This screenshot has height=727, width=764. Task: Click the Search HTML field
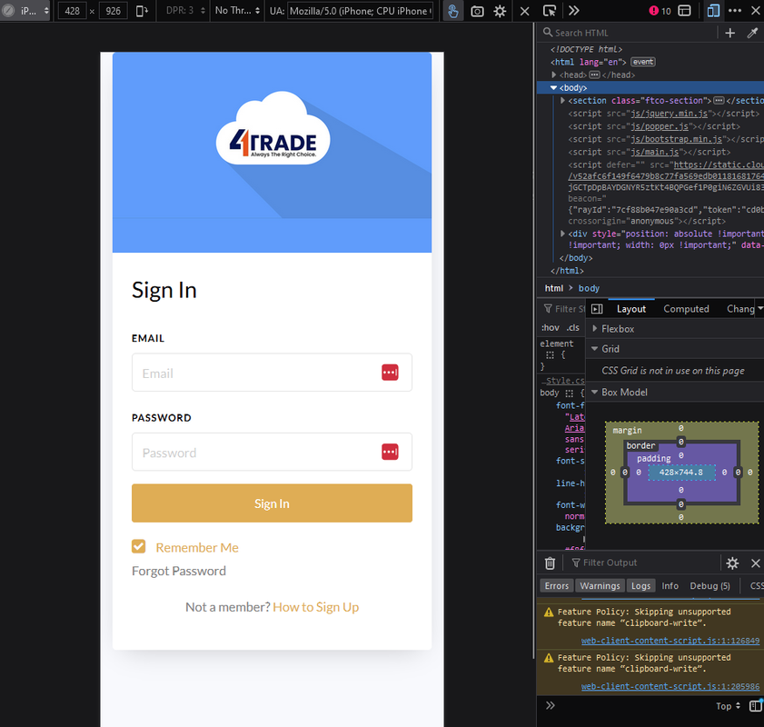click(x=629, y=33)
